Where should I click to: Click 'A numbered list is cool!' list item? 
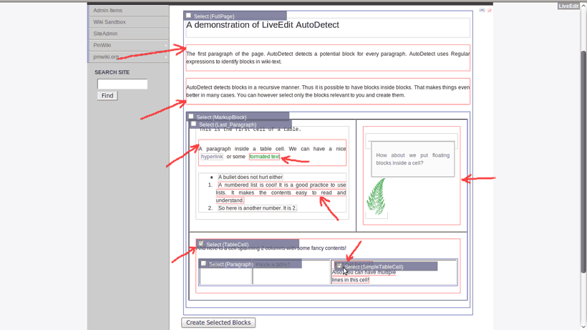(281, 193)
